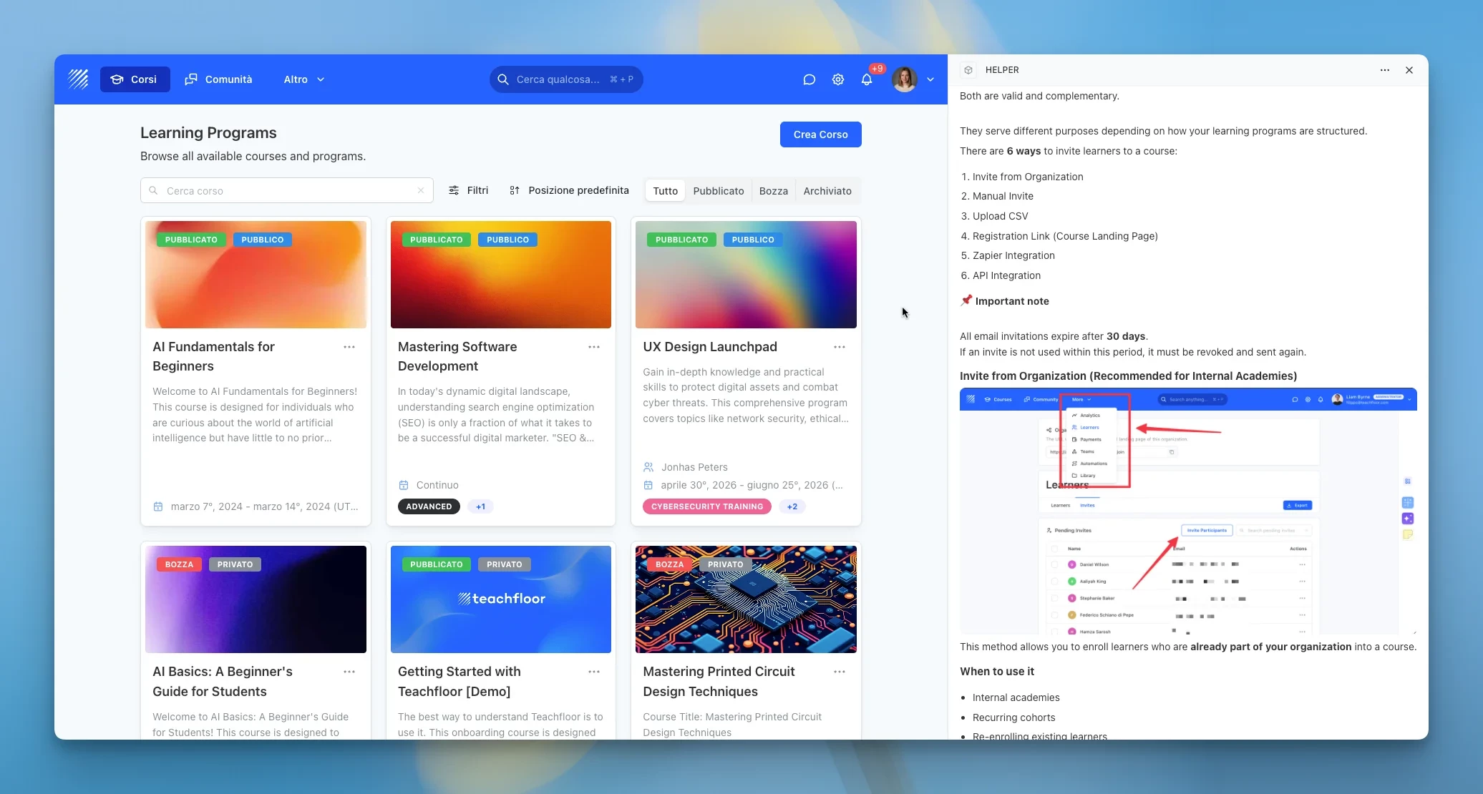Click the instructor icon beside Jonhas Peters
The image size is (1483, 794).
(648, 467)
